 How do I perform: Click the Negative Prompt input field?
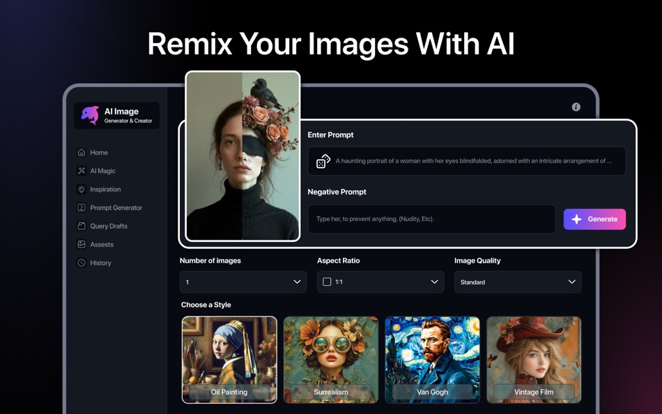coord(431,219)
